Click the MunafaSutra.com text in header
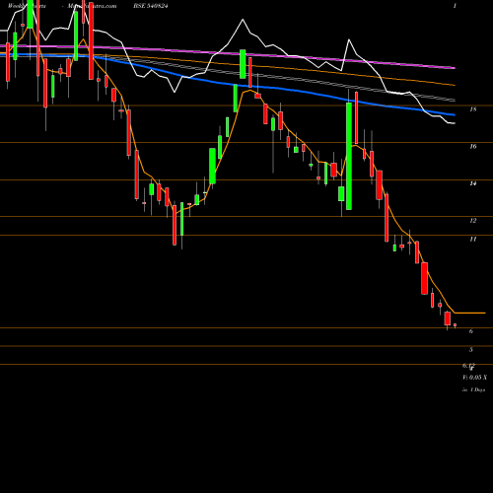493x493 pixels. point(92,6)
